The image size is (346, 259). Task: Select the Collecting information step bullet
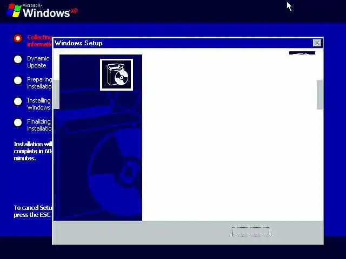[x=18, y=38]
